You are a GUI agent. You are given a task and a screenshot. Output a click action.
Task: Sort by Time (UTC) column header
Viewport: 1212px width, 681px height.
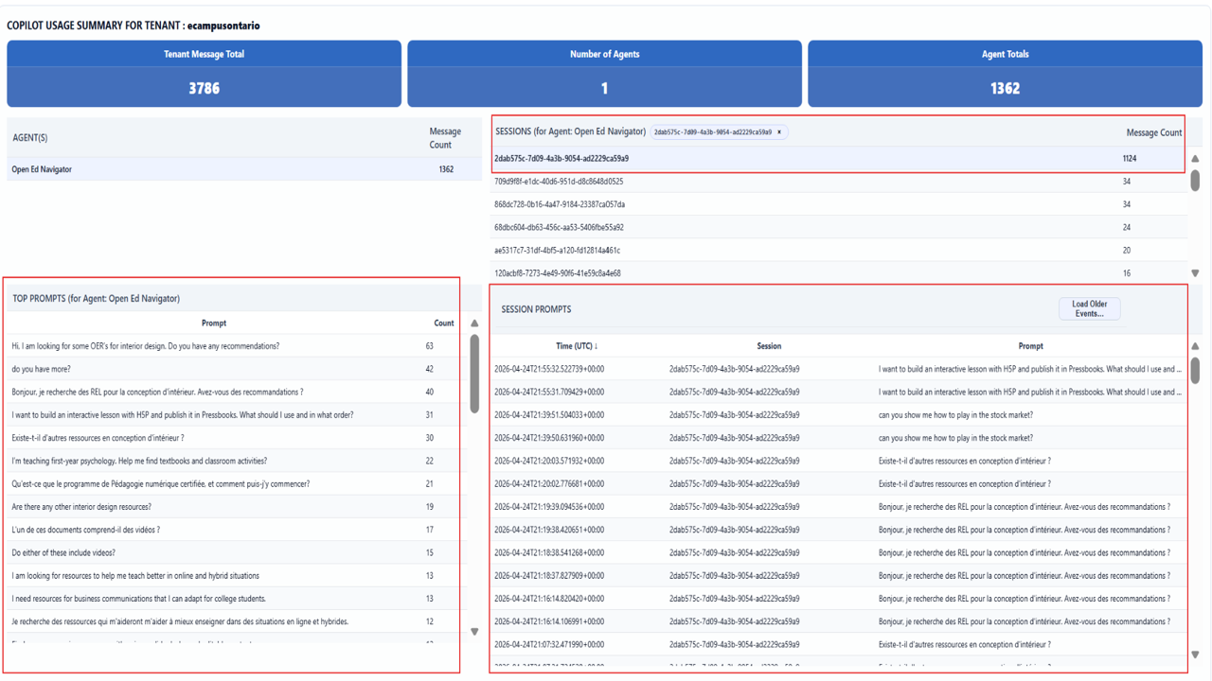pyautogui.click(x=577, y=346)
